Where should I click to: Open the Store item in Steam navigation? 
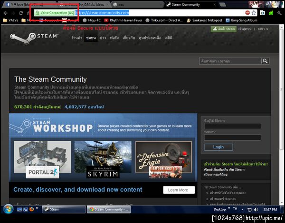point(76,38)
